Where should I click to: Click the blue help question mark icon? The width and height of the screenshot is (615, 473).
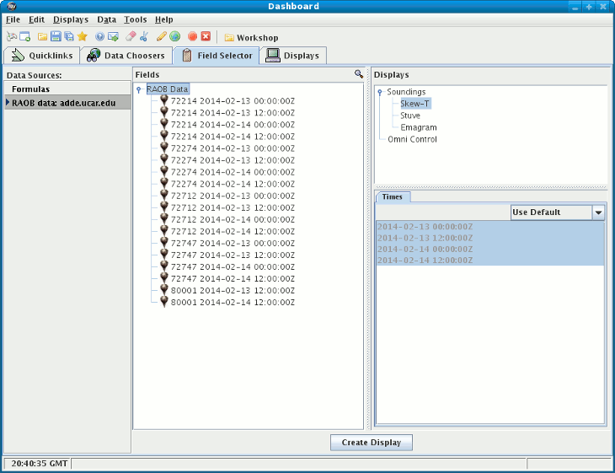(99, 37)
